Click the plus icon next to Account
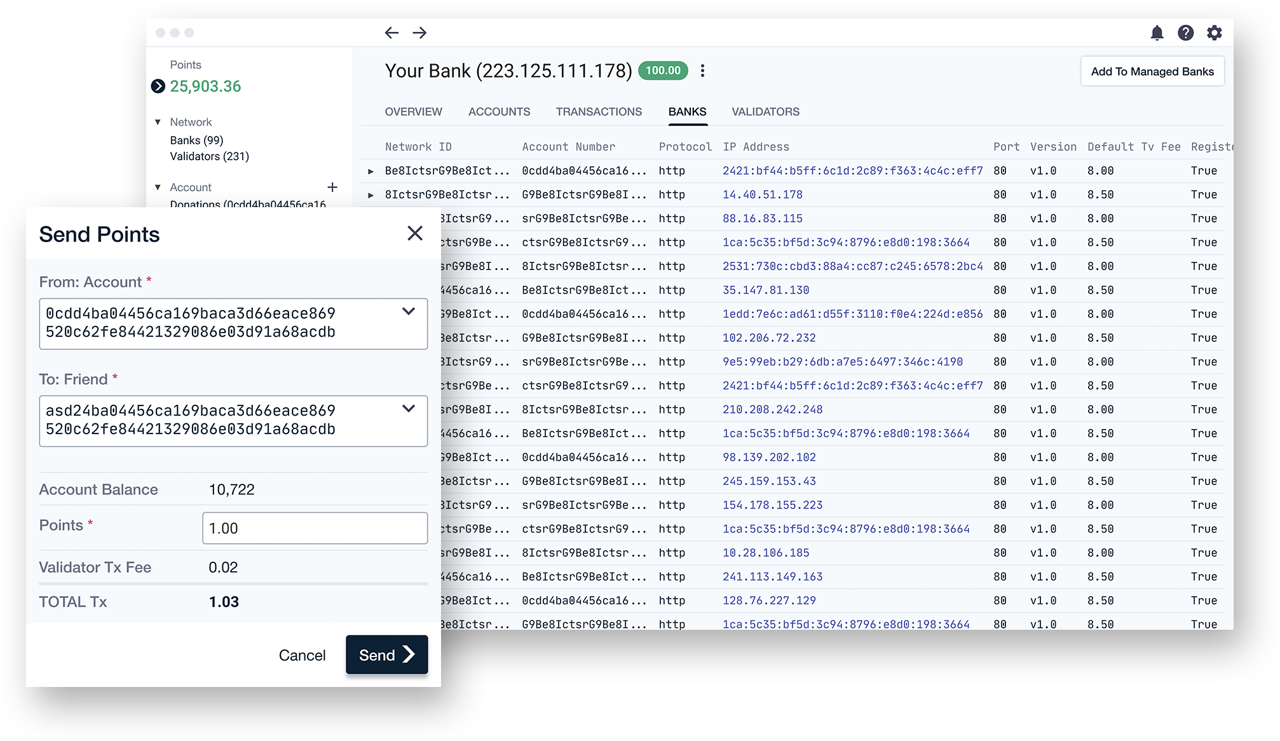Viewport: 1280px width, 741px height. [332, 187]
